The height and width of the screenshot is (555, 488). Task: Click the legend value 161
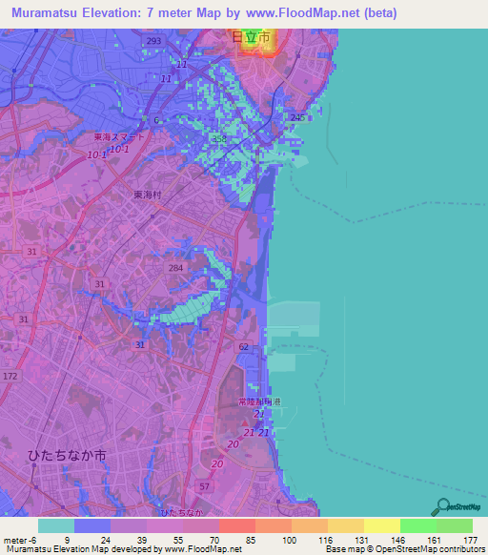tap(434, 541)
